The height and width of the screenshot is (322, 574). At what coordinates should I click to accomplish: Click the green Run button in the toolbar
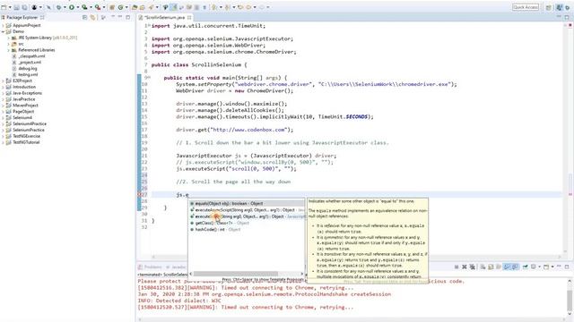tap(72, 7)
